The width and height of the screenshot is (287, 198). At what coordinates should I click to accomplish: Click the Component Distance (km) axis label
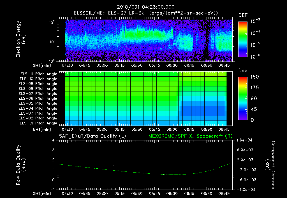pos(270,165)
